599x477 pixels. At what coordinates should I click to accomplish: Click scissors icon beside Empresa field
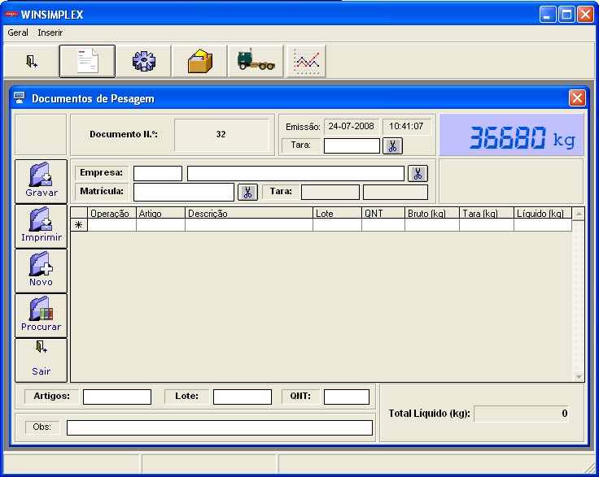pos(418,173)
